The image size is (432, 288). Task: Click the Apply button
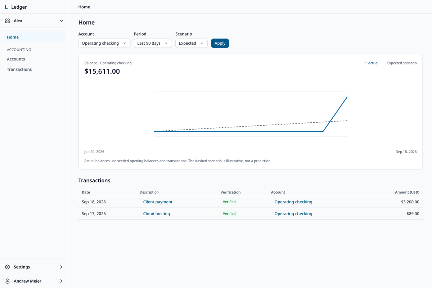pos(220,43)
